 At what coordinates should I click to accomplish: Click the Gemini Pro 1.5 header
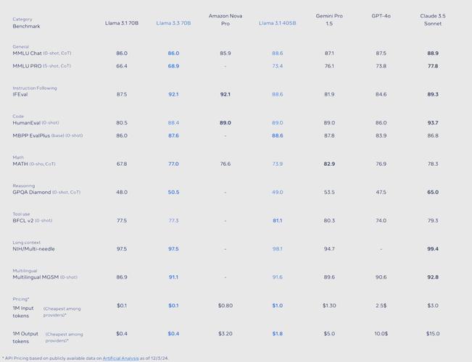(x=329, y=20)
